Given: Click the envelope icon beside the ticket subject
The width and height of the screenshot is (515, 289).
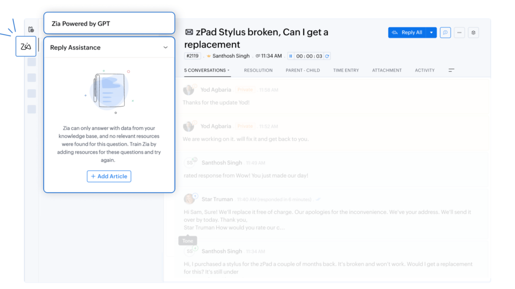Looking at the screenshot, I should (x=189, y=32).
